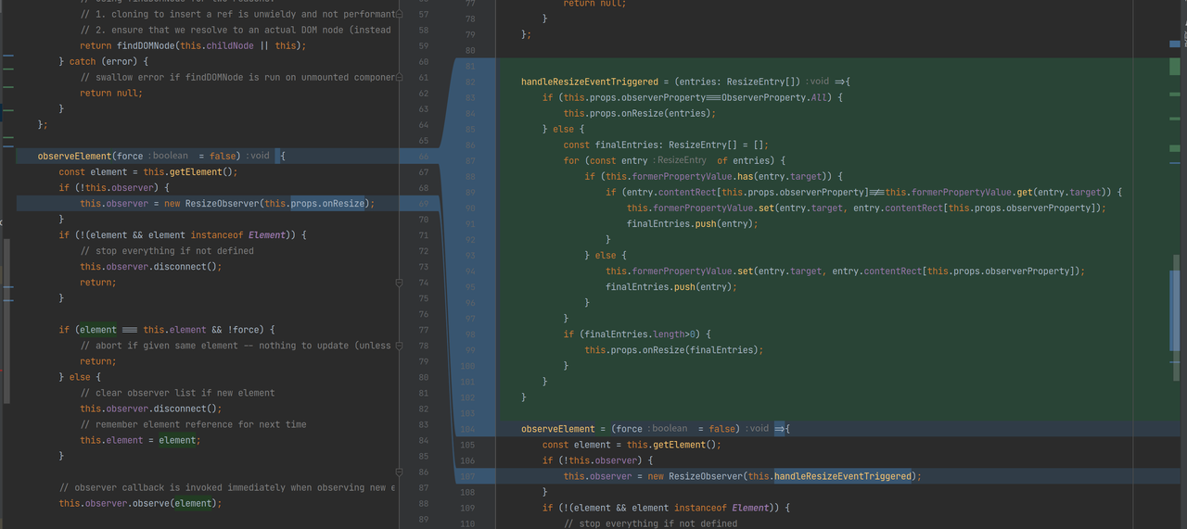Click line number 66 in left gutter
This screenshot has height=529, width=1187.
tap(423, 156)
